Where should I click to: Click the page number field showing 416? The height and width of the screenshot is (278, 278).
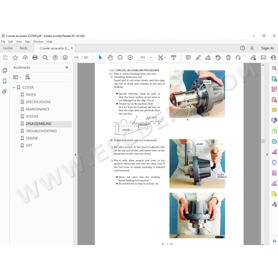(76, 58)
